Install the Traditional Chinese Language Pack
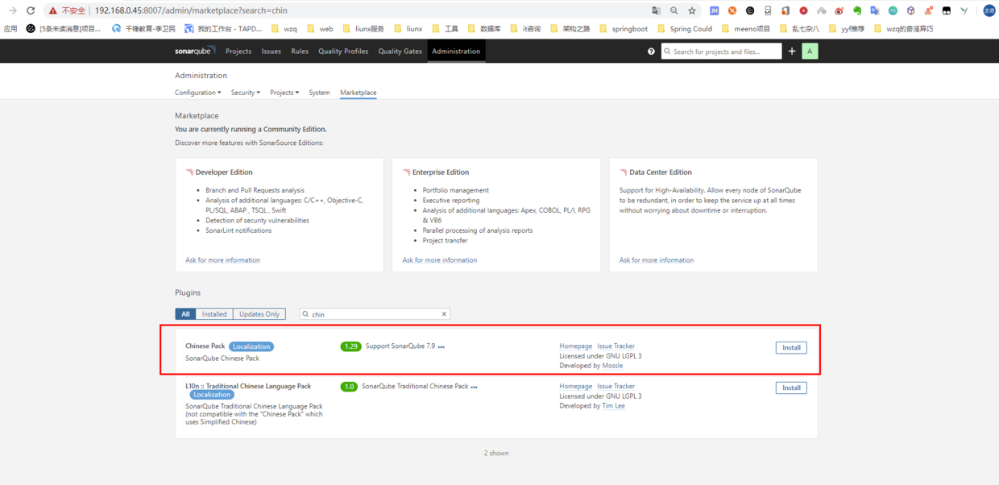 791,388
